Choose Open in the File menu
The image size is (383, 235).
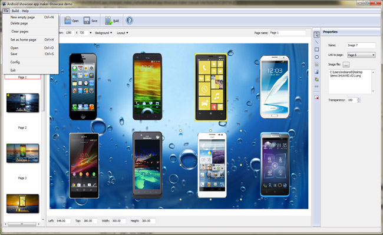32,48
